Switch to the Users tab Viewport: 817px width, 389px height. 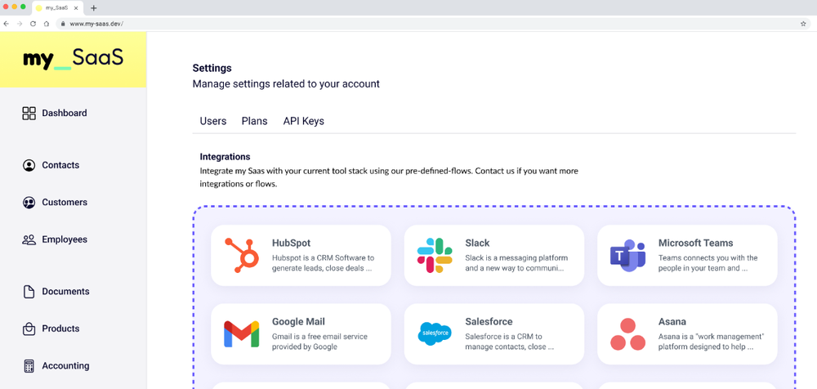tap(213, 121)
